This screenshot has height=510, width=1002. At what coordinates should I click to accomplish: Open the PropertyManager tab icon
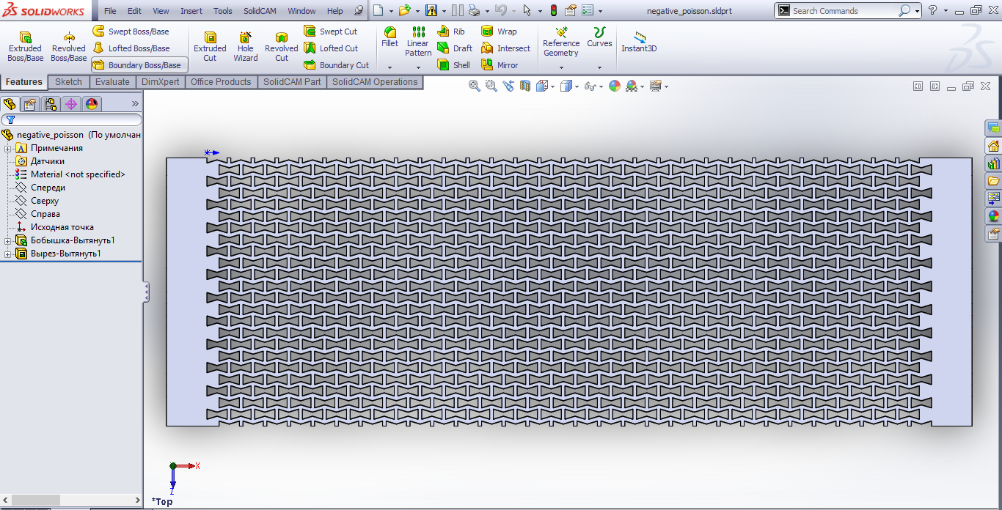(29, 104)
